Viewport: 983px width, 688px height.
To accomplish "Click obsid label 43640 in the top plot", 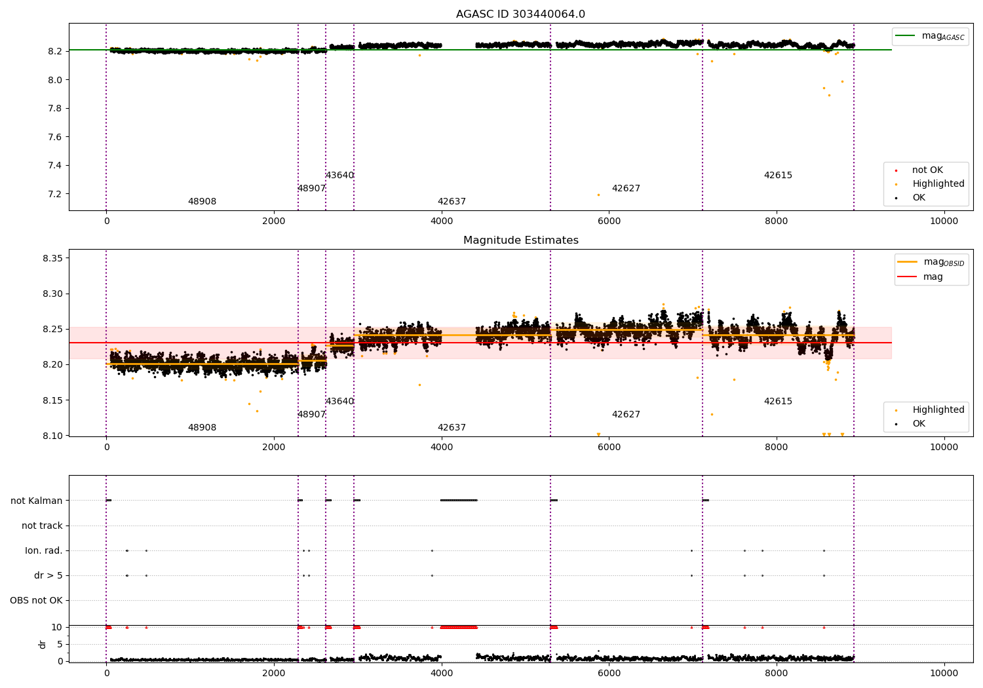I will [x=339, y=176].
